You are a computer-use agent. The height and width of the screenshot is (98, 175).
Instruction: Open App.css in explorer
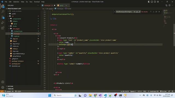[x=15, y=39]
